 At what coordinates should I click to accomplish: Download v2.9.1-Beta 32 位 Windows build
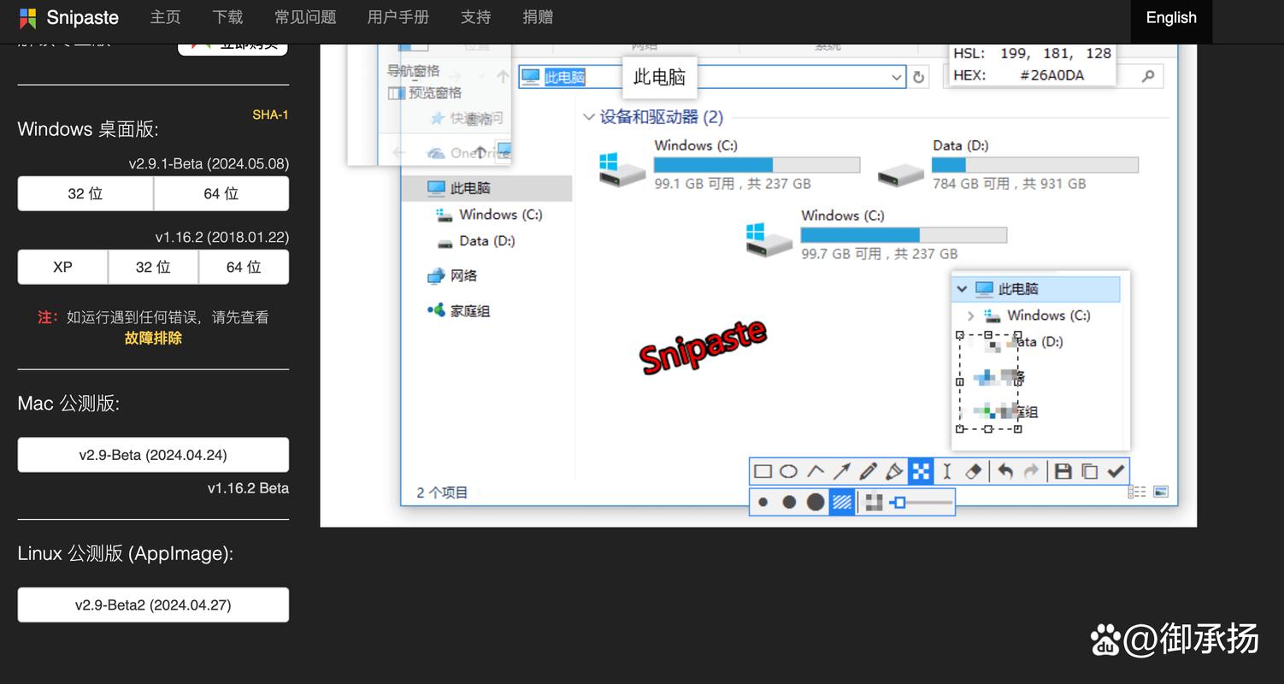click(x=85, y=194)
